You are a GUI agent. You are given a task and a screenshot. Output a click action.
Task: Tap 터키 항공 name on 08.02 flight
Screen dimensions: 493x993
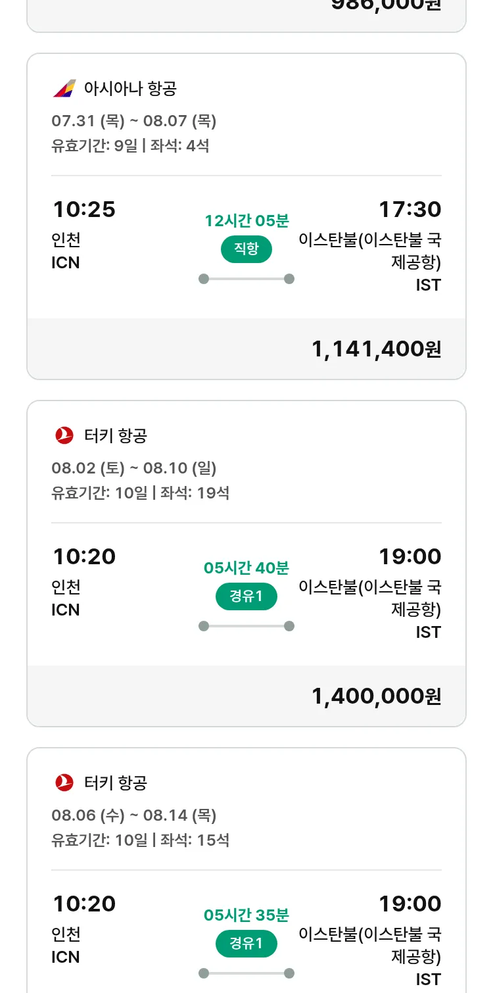tap(116, 435)
